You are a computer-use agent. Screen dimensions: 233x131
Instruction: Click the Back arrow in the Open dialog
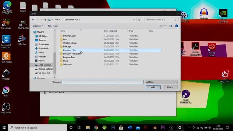33,20
